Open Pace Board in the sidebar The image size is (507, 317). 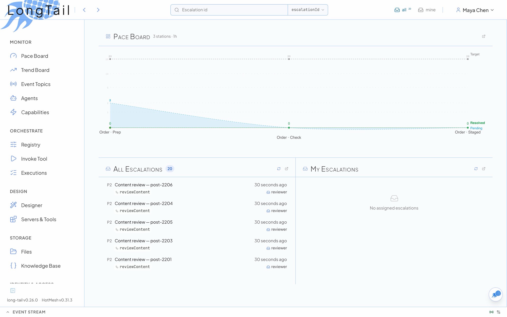click(34, 56)
